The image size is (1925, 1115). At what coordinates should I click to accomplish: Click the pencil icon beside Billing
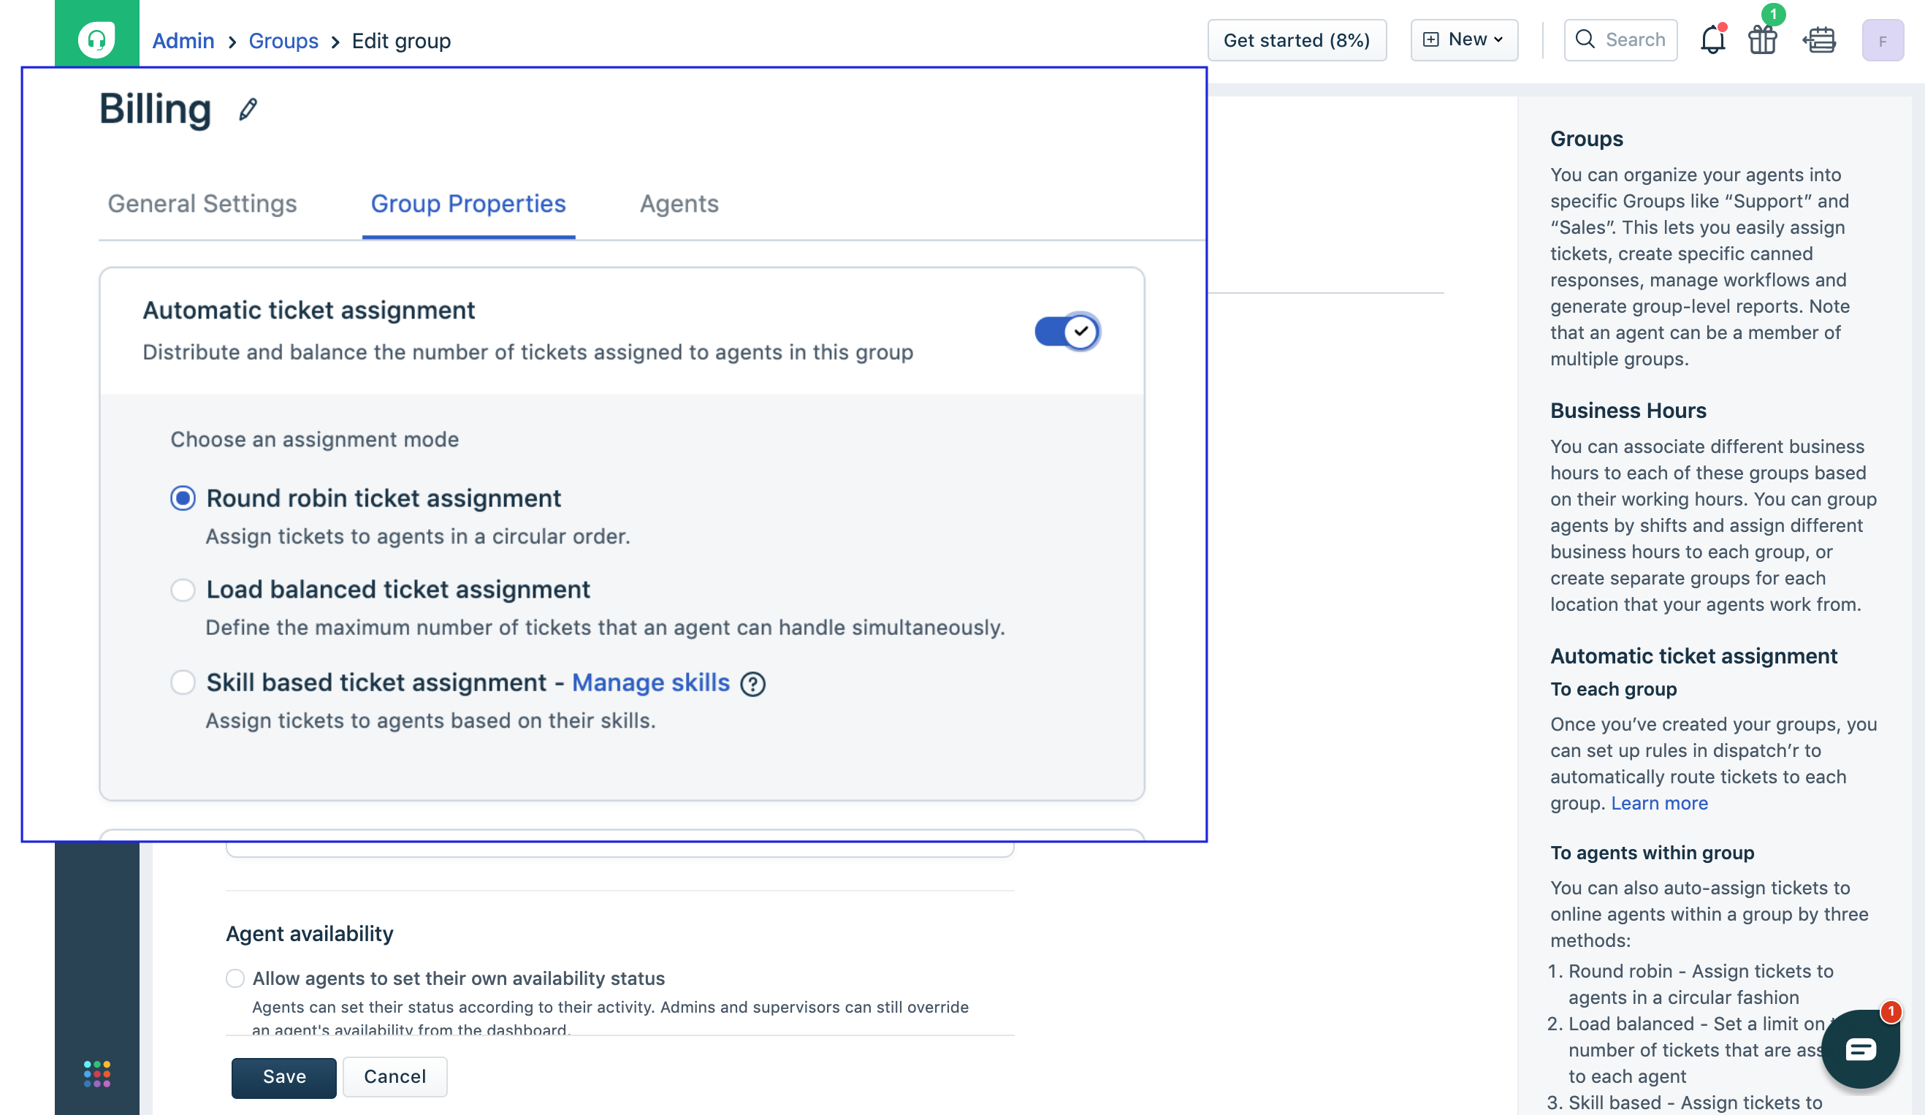coord(248,110)
